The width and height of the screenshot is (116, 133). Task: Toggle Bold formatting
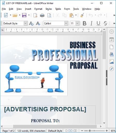[x=85, y=23]
